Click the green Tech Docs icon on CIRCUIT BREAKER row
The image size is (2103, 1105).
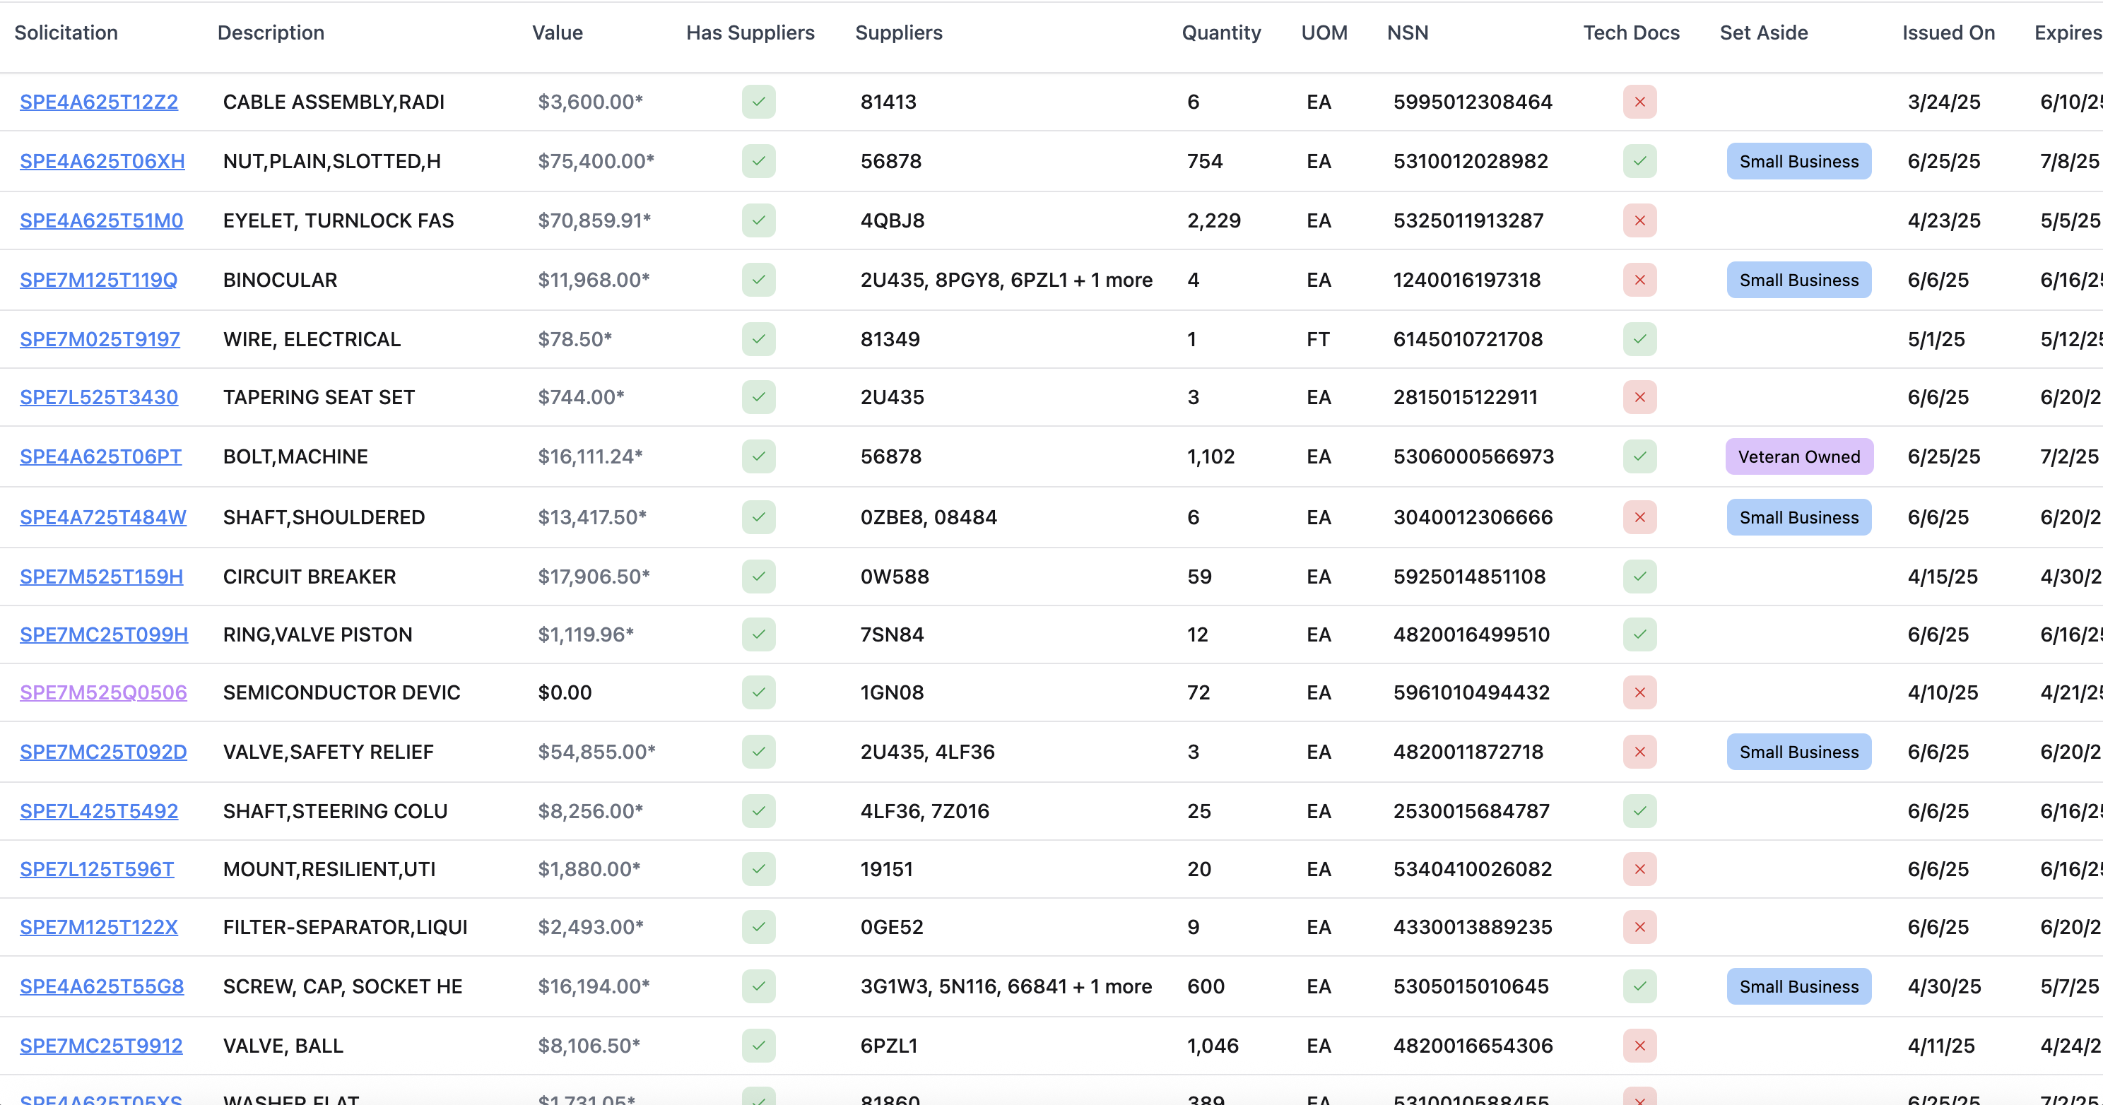[1640, 576]
